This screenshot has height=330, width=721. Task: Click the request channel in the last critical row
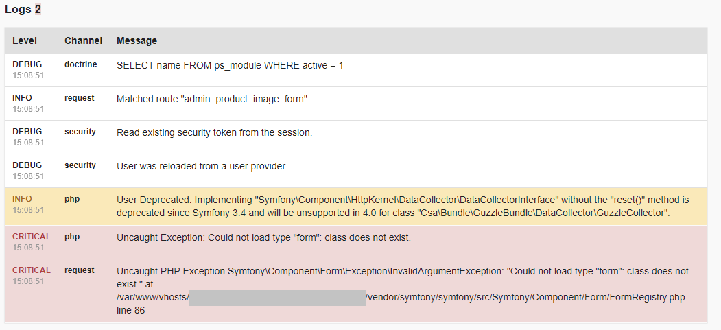[x=79, y=270]
